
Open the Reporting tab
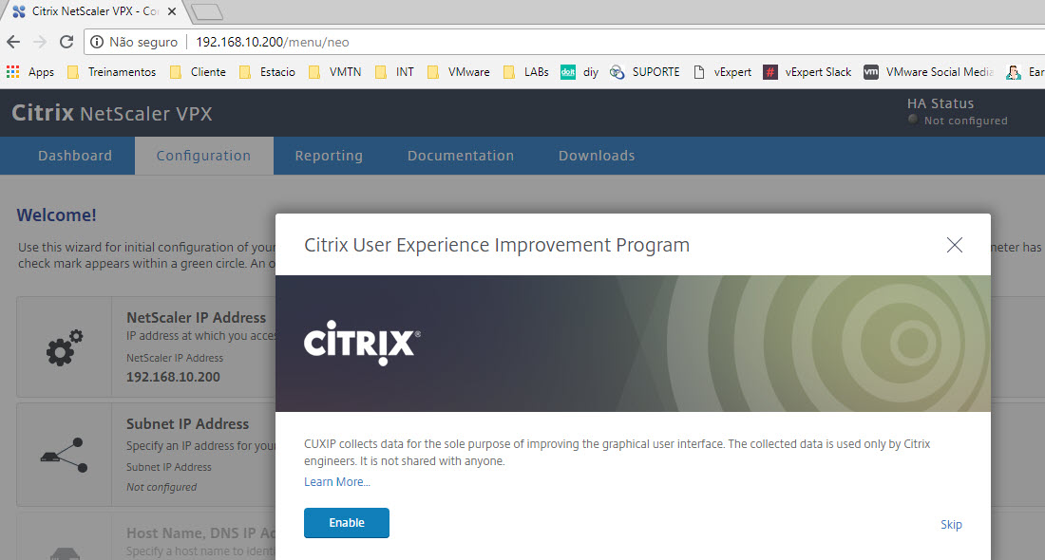click(x=329, y=156)
